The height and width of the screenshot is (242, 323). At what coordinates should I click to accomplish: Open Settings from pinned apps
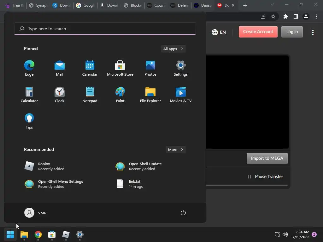181,68
